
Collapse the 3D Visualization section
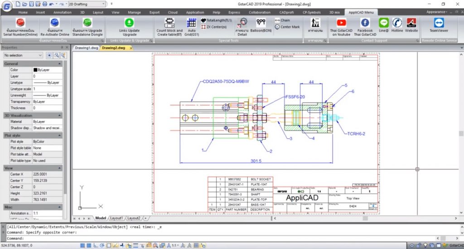point(59,115)
